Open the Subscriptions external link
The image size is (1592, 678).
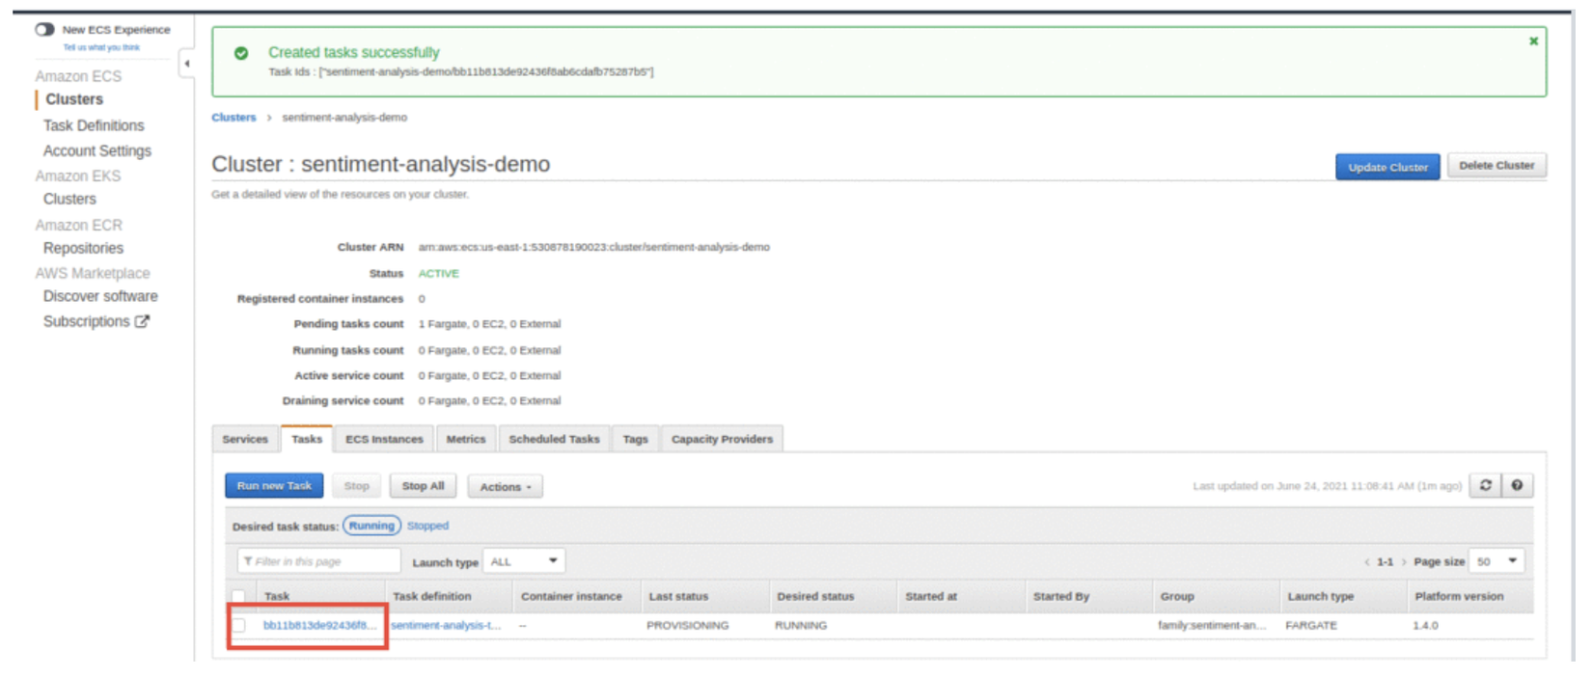(96, 321)
